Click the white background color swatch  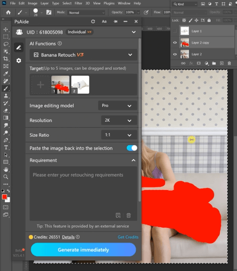(8, 200)
